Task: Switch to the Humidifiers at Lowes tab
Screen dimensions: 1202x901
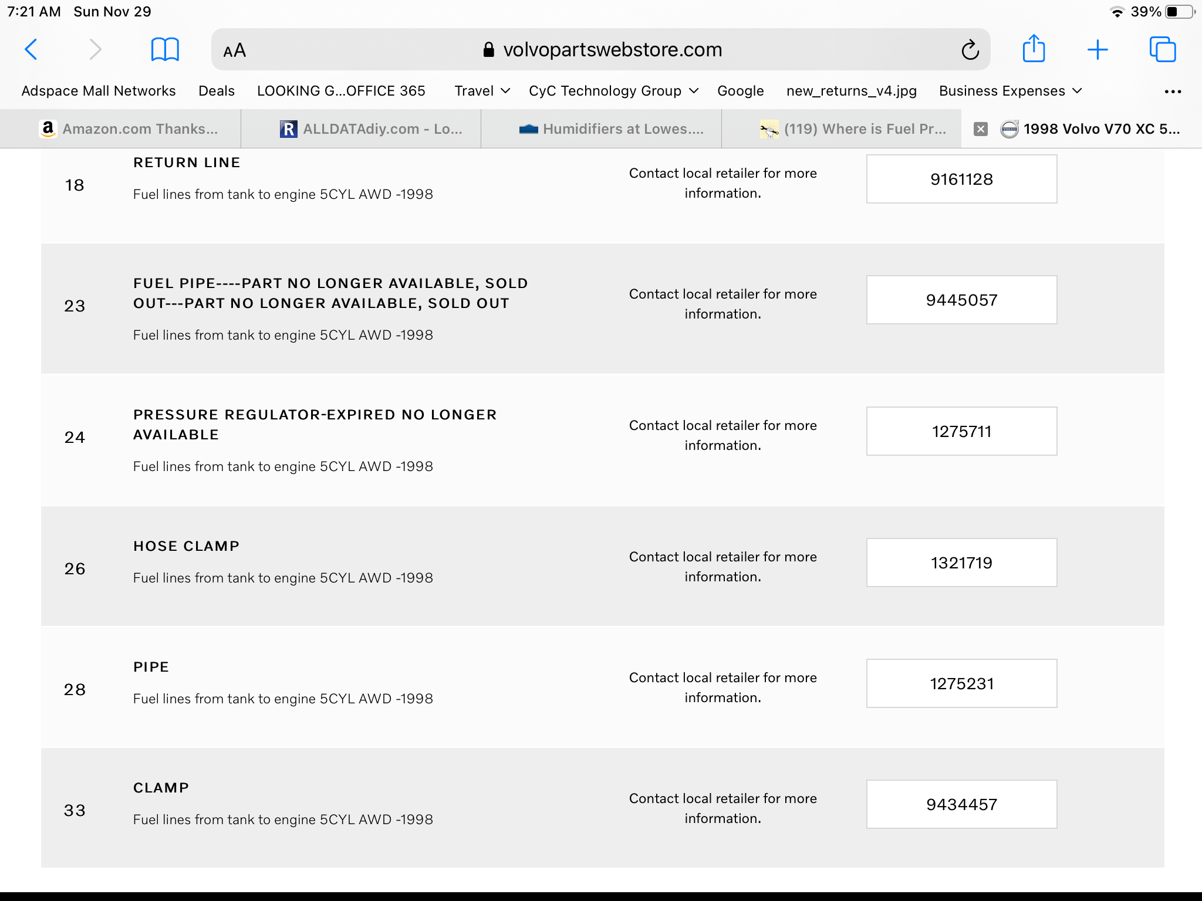Action: coord(612,129)
